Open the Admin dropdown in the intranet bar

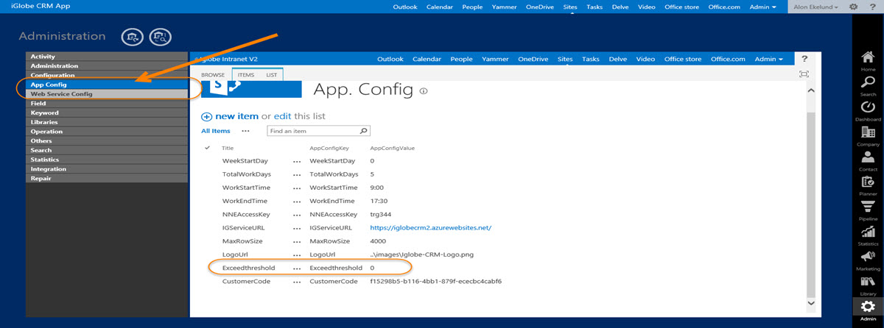[768, 59]
